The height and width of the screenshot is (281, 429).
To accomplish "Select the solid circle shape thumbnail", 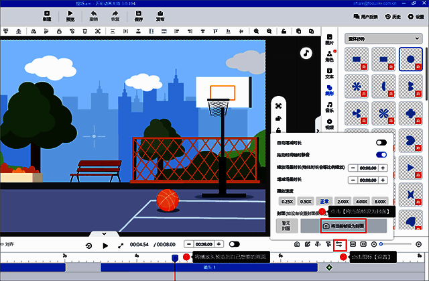I will click(x=410, y=60).
